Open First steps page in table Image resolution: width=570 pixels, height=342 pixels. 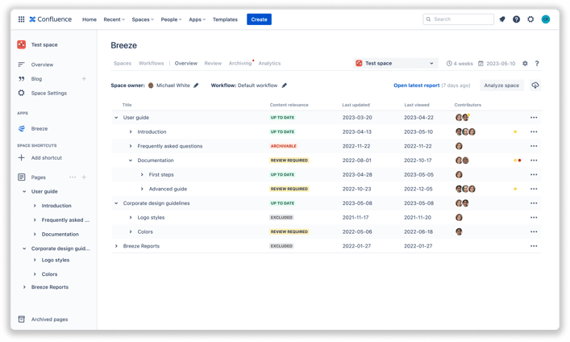click(x=161, y=175)
